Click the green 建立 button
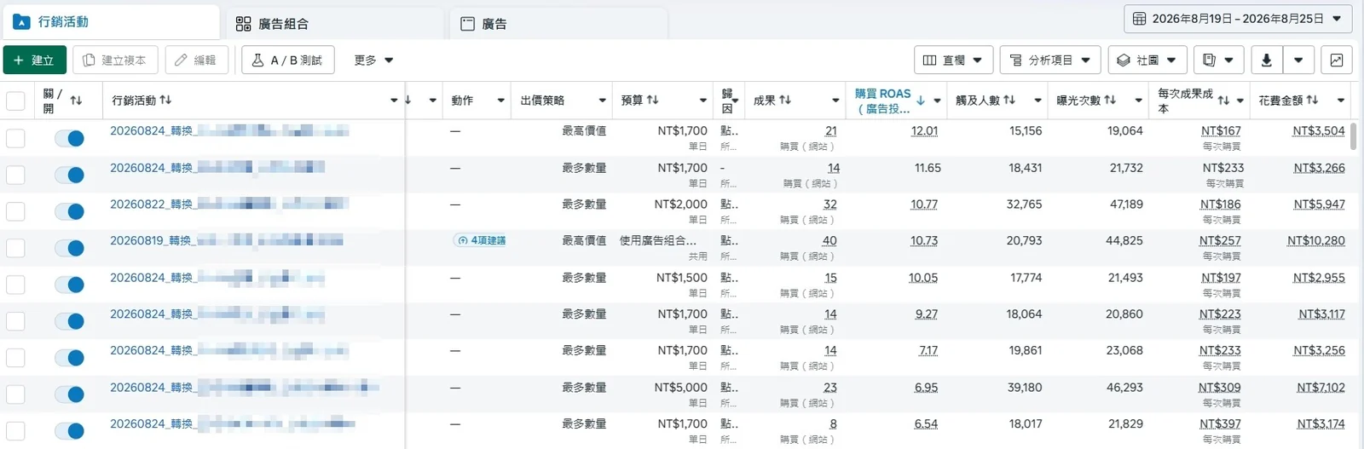This screenshot has width=1364, height=449. [35, 60]
